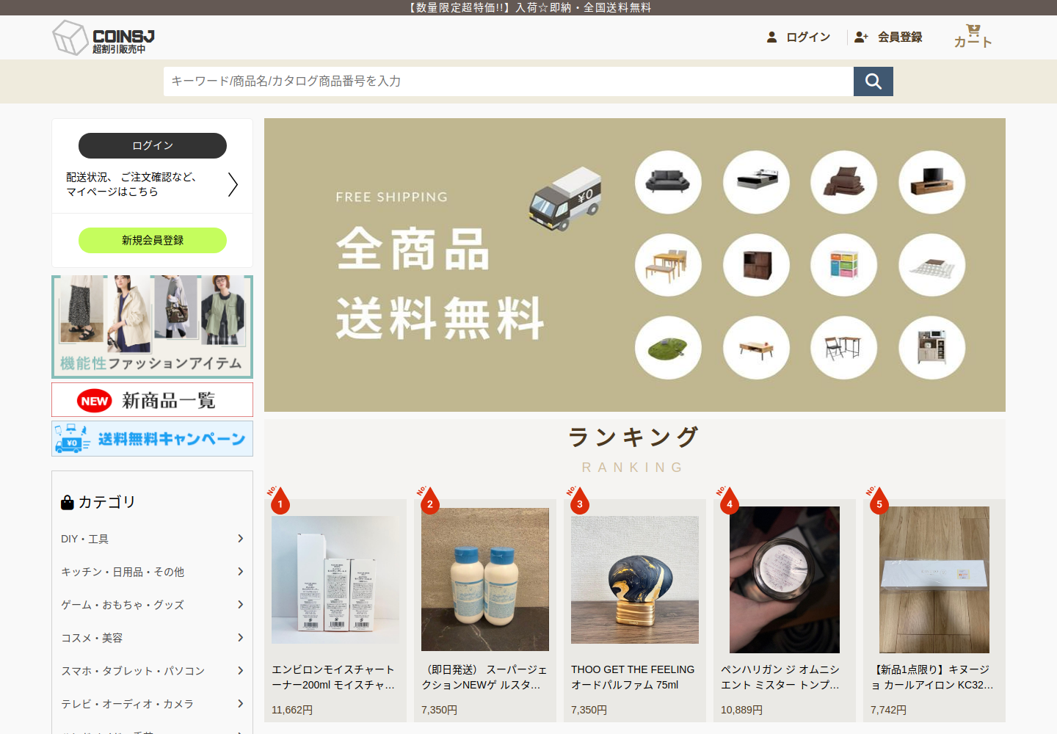Viewport: 1057px width, 734px height.
Task: Select the black sofa circle icon
Action: coord(668,182)
